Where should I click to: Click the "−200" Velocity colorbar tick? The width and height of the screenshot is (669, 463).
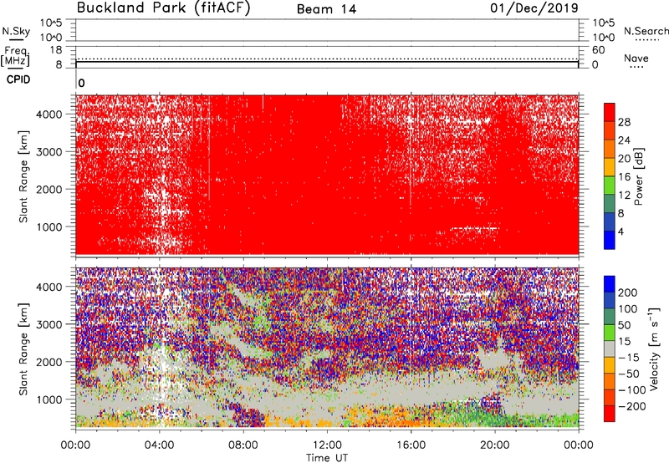click(x=632, y=406)
